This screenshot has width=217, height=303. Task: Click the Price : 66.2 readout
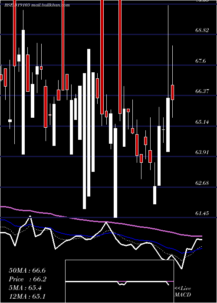coord(28,279)
